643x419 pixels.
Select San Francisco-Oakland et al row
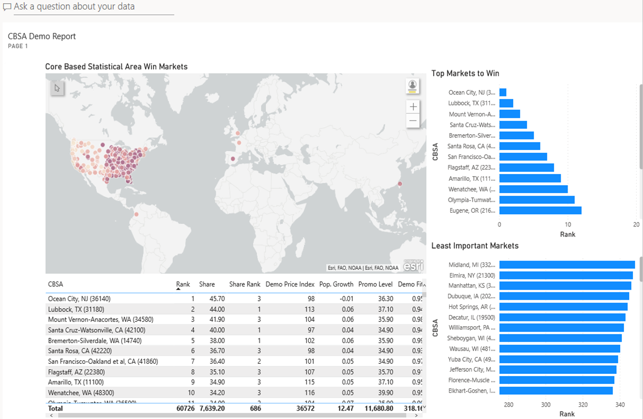[x=234, y=361]
